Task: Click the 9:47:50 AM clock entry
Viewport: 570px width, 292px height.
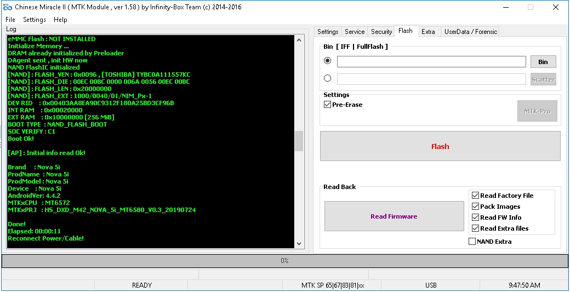Action: [x=524, y=285]
